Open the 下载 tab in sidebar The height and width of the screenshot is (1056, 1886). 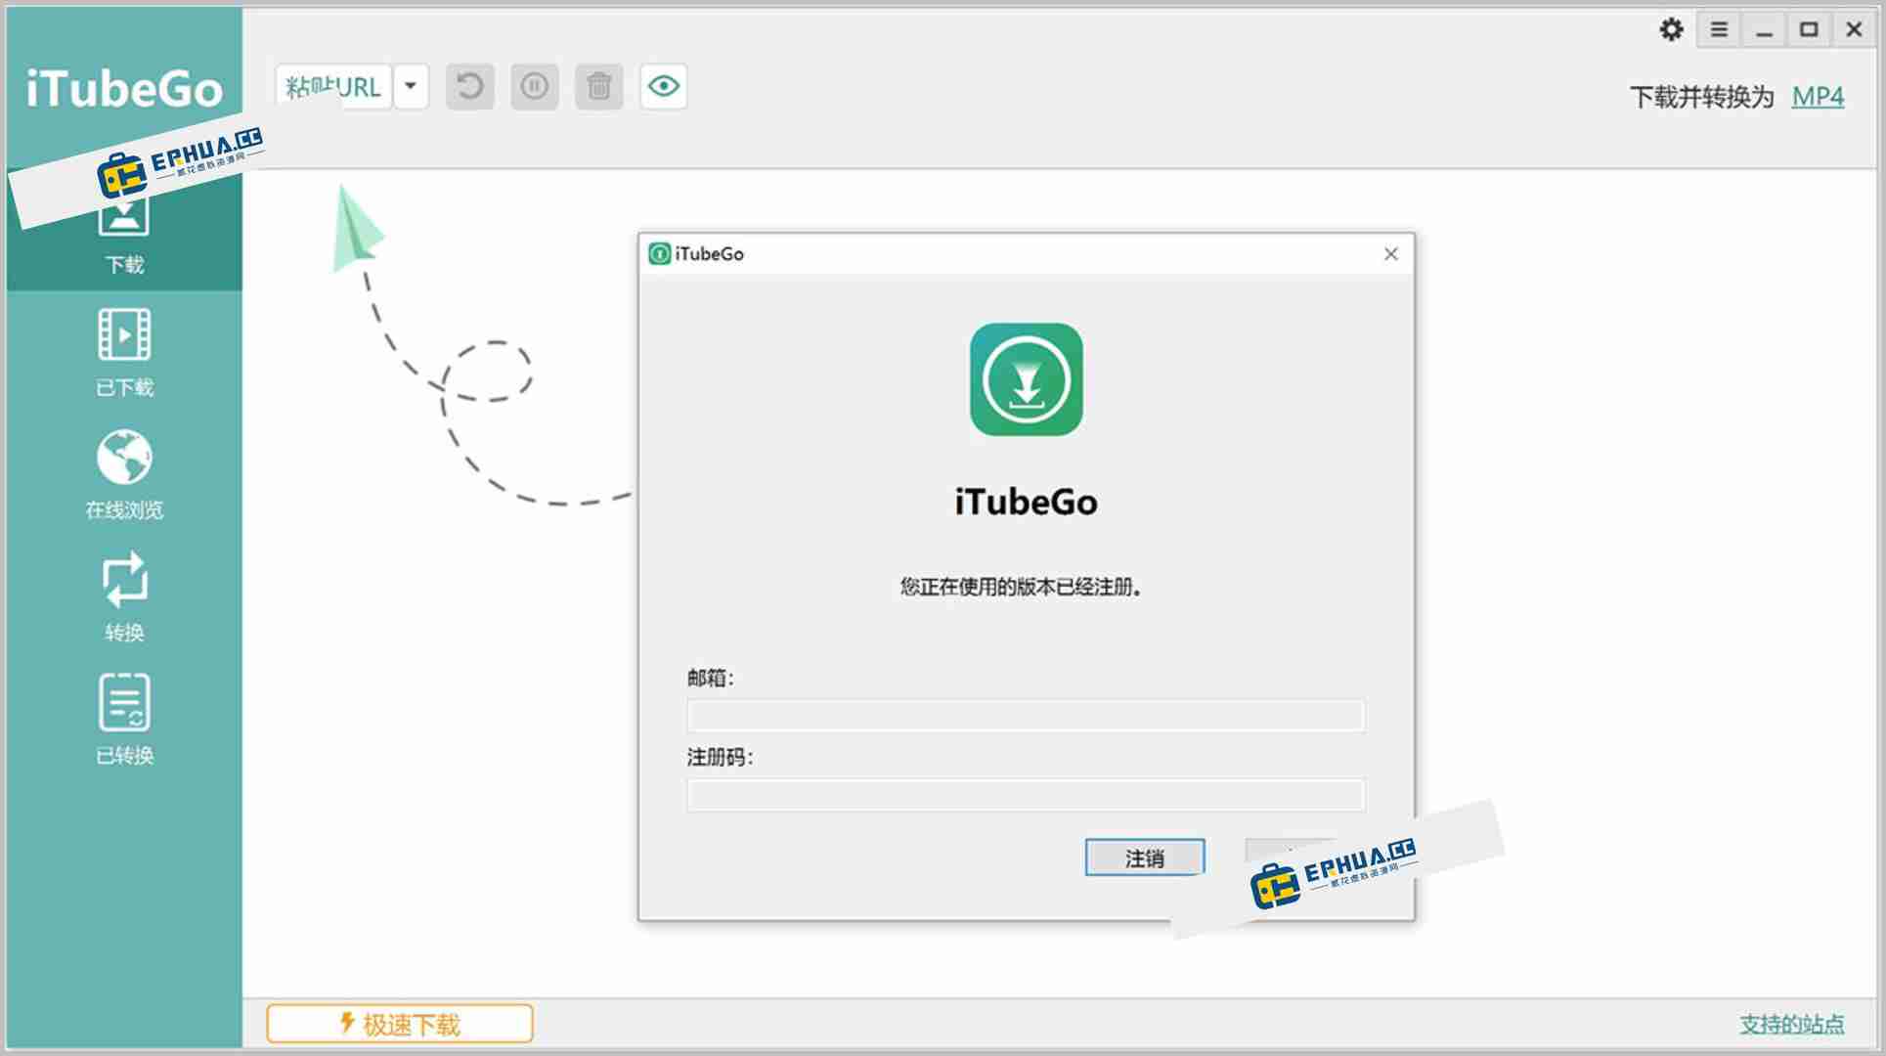[x=124, y=233]
